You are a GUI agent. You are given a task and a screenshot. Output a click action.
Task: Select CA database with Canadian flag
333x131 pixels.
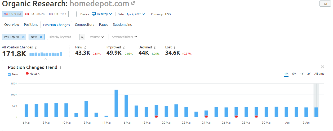(35, 14)
